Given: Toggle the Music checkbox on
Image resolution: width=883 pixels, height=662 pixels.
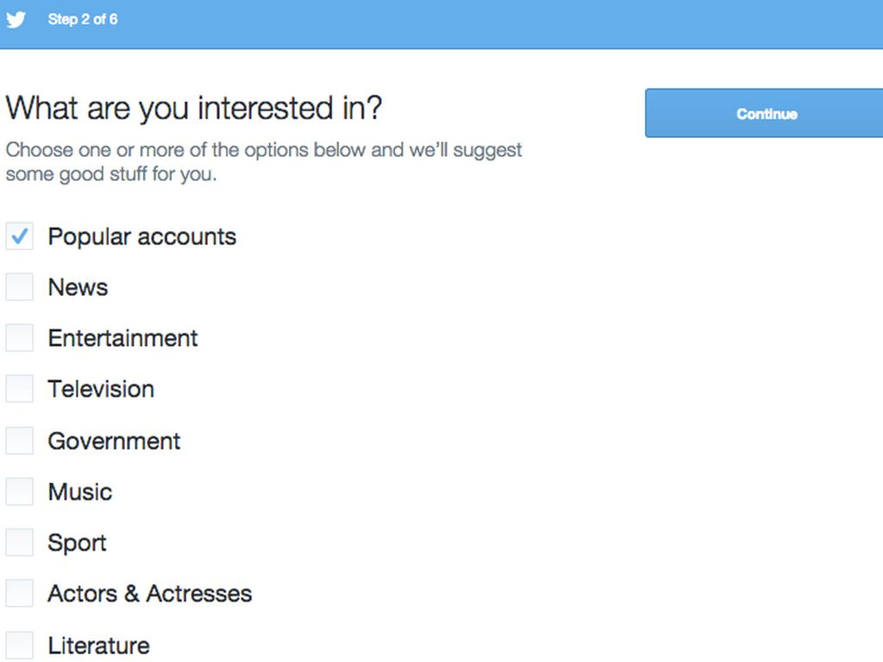Looking at the screenshot, I should 19,491.
